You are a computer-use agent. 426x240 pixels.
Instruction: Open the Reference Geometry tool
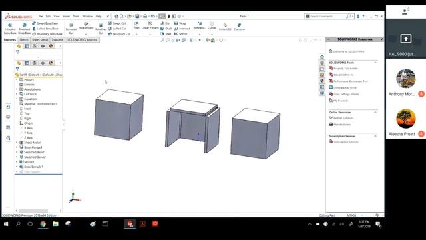[200, 26]
